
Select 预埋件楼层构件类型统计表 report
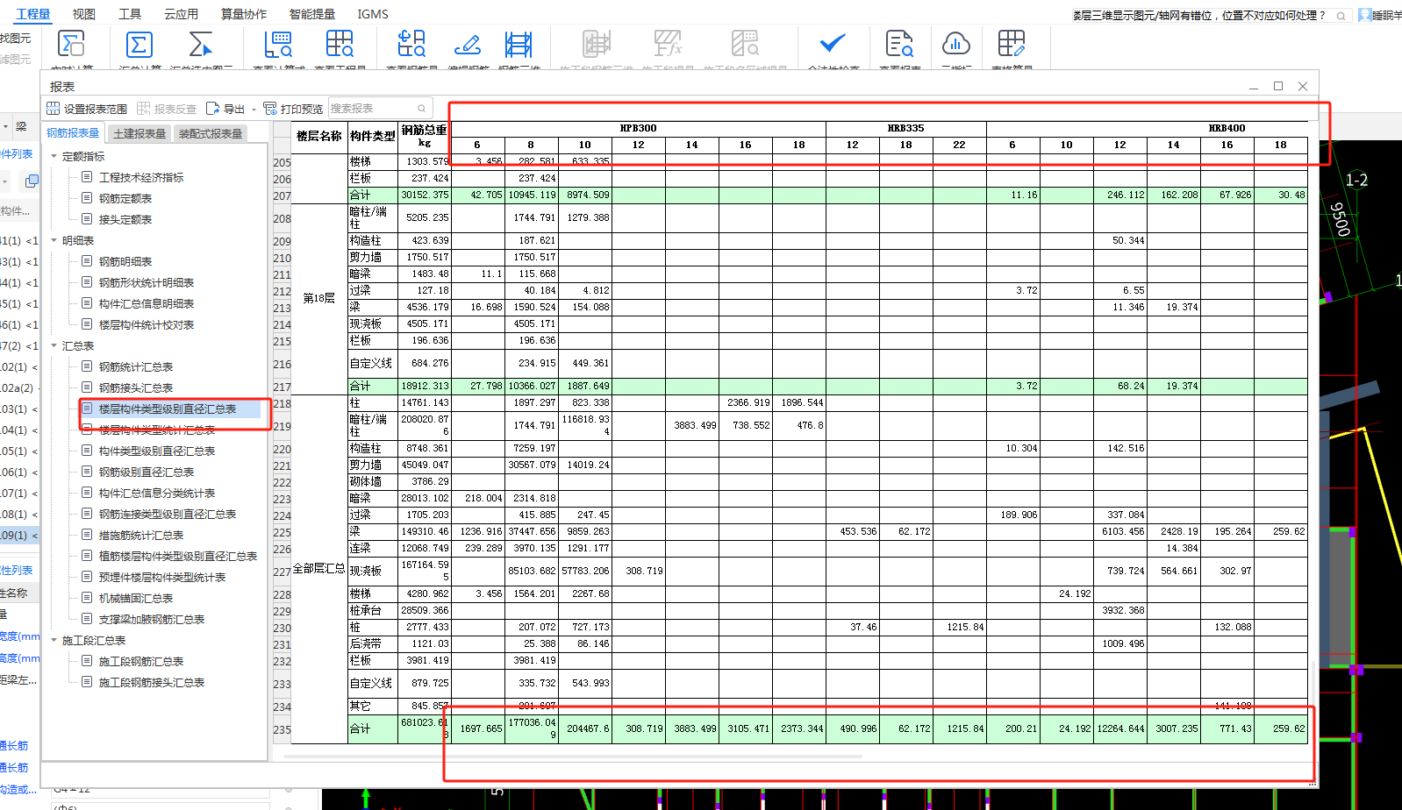click(162, 577)
